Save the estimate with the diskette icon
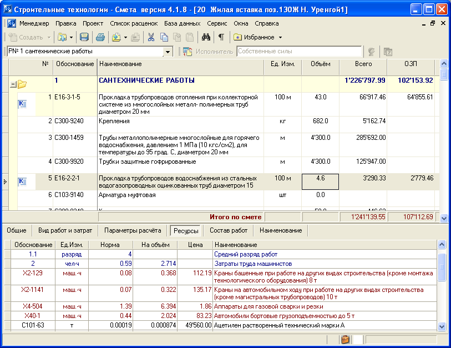The image size is (451, 348). (x=84, y=37)
